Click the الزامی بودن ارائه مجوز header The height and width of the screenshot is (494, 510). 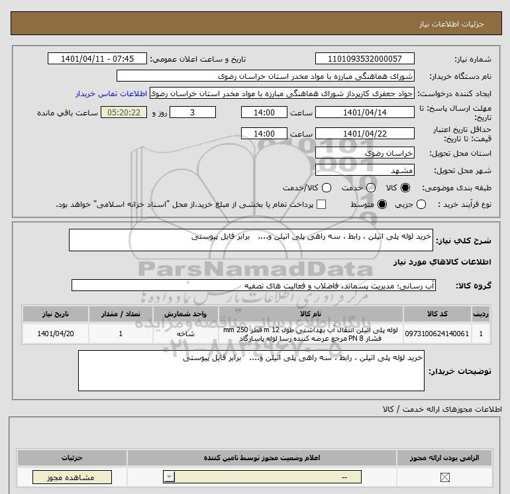tap(444, 458)
